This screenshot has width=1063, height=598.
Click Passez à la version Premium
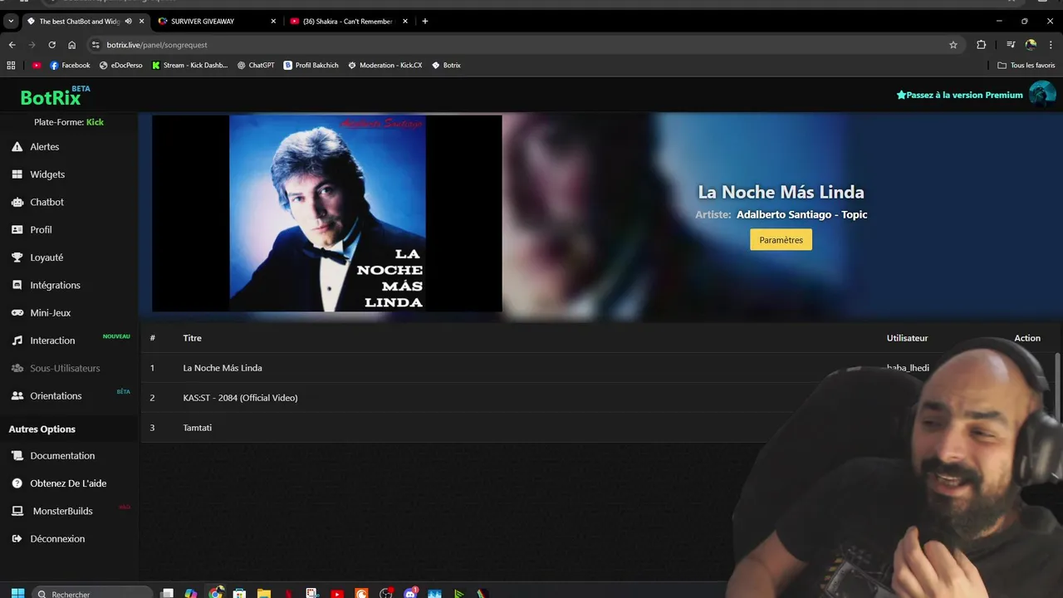[x=959, y=95]
